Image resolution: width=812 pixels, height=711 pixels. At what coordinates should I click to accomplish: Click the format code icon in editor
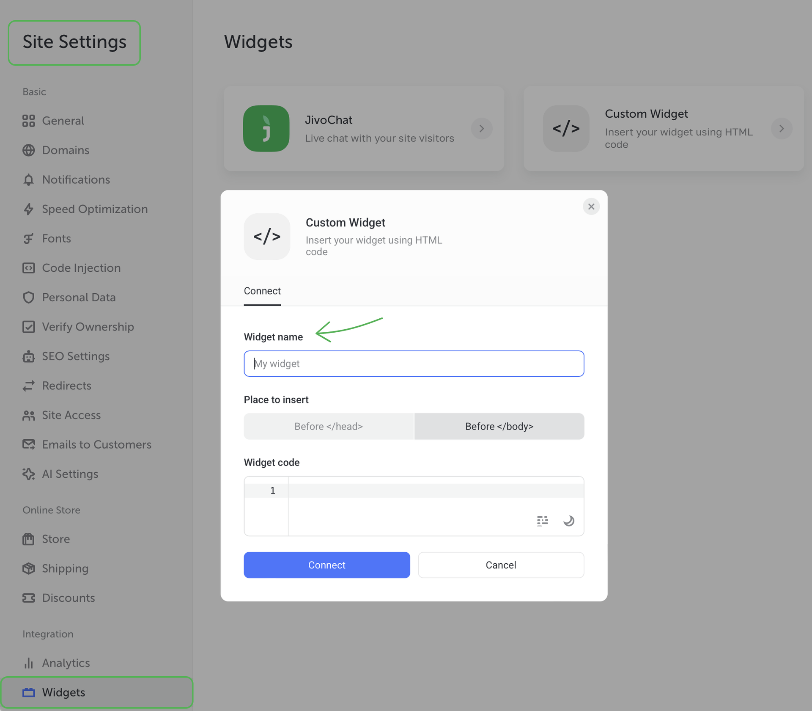543,521
